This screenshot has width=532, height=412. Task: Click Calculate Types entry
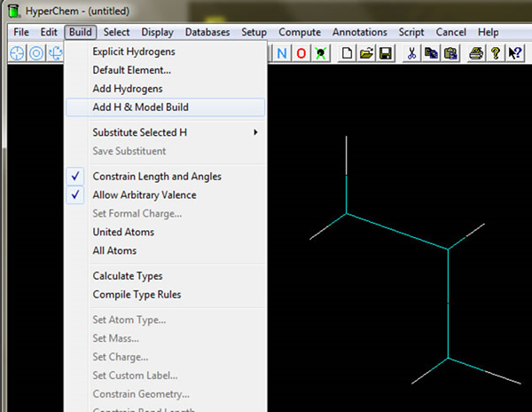point(128,276)
